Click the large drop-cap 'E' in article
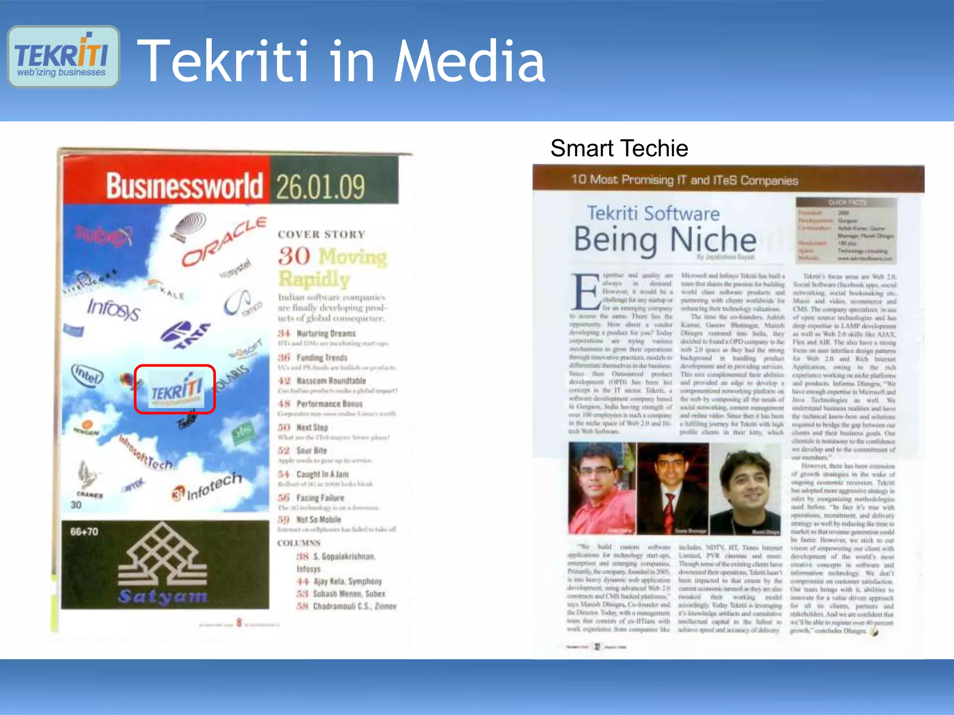The width and height of the screenshot is (954, 715). tap(586, 292)
